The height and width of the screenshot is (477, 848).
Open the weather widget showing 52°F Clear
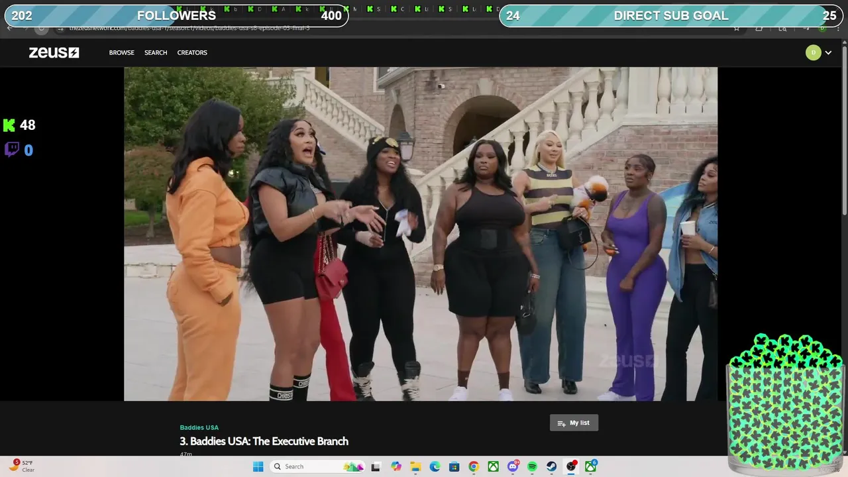point(21,466)
